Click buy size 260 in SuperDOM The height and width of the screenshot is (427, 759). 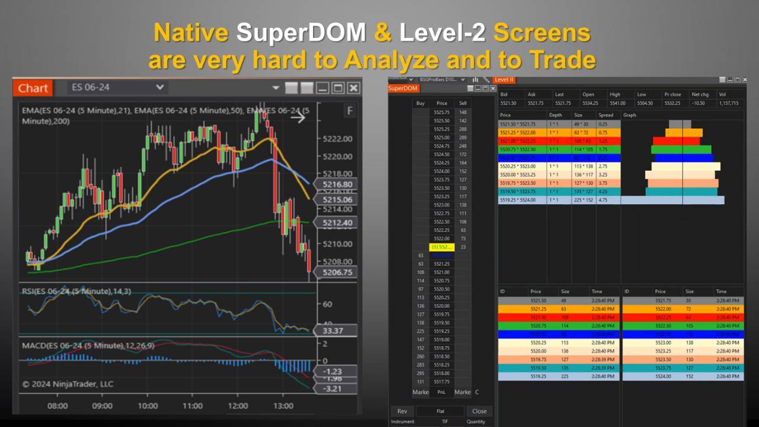420,356
